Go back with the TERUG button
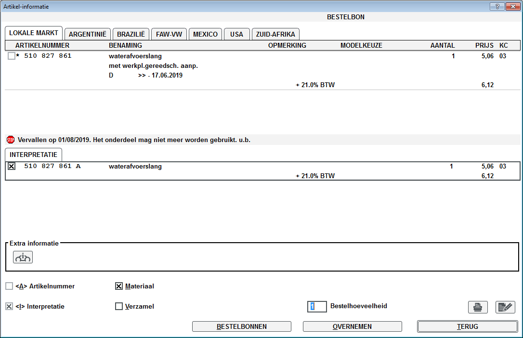 (x=467, y=326)
